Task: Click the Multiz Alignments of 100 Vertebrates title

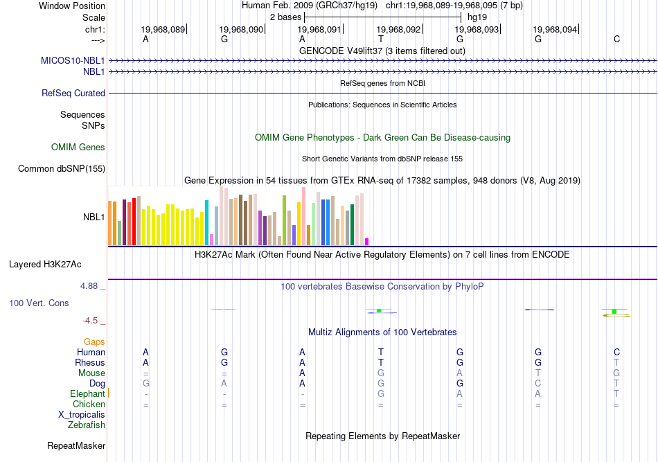Action: (x=382, y=332)
